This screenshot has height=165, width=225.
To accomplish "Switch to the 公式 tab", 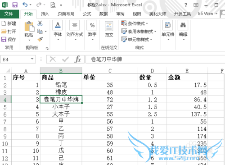I will click(87, 14).
